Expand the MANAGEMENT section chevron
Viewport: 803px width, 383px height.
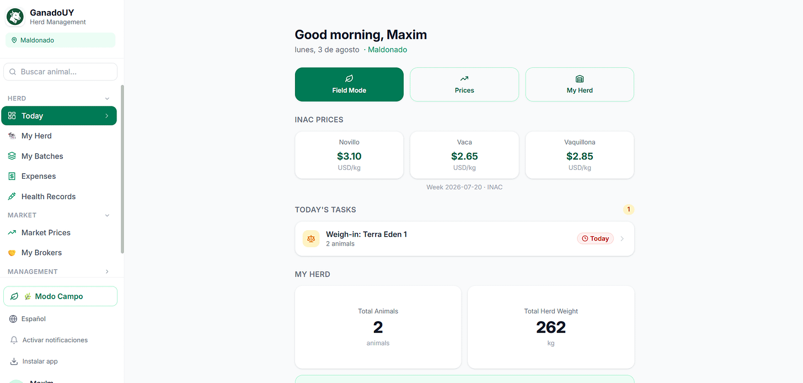click(107, 272)
